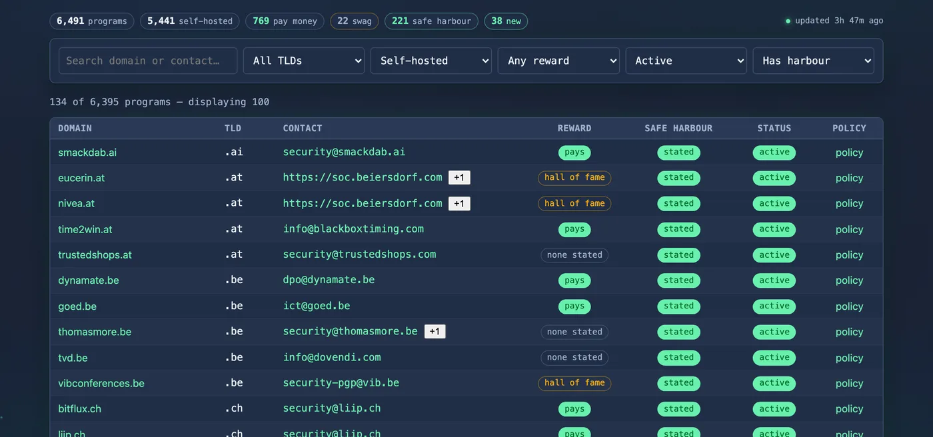Expand the +1 contacts badge for nivea.at
The image size is (933, 437).
[x=459, y=203]
